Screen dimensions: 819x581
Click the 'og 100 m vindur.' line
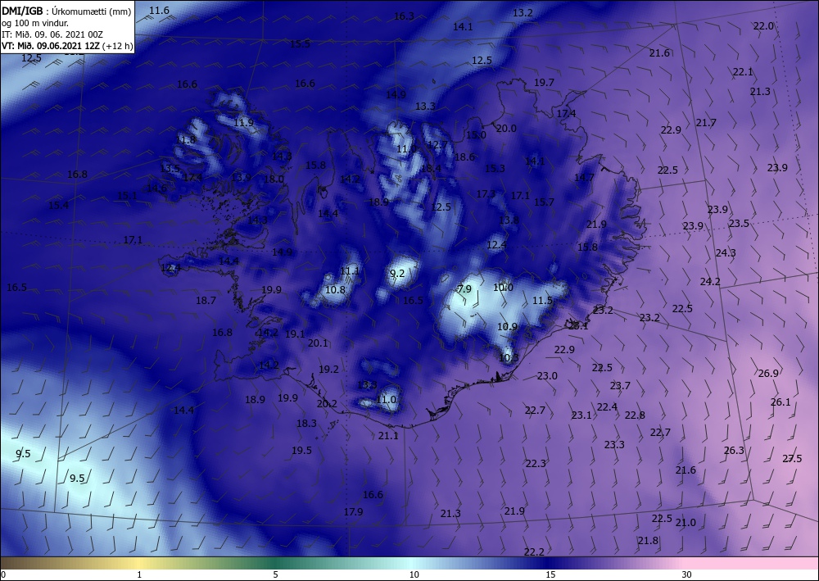(35, 23)
